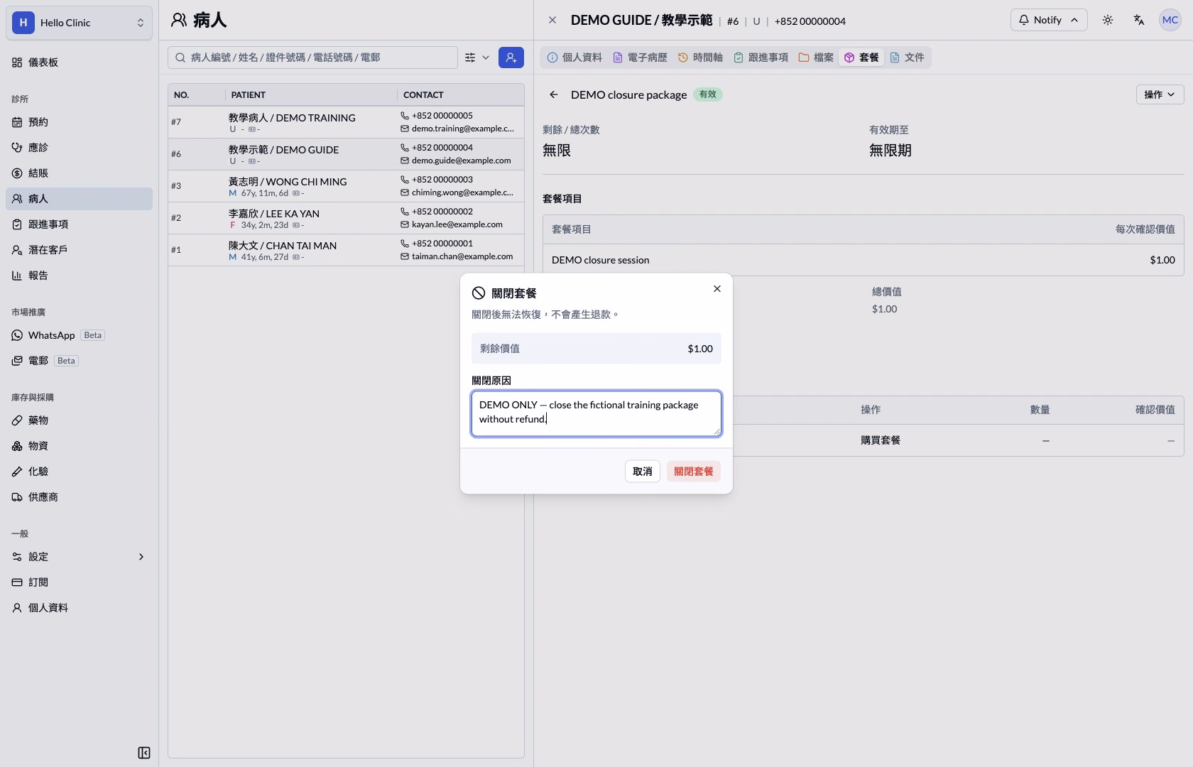The height and width of the screenshot is (767, 1193).
Task: Select patient 黃志明 / WONG CHI MING row
Action: 346,186
